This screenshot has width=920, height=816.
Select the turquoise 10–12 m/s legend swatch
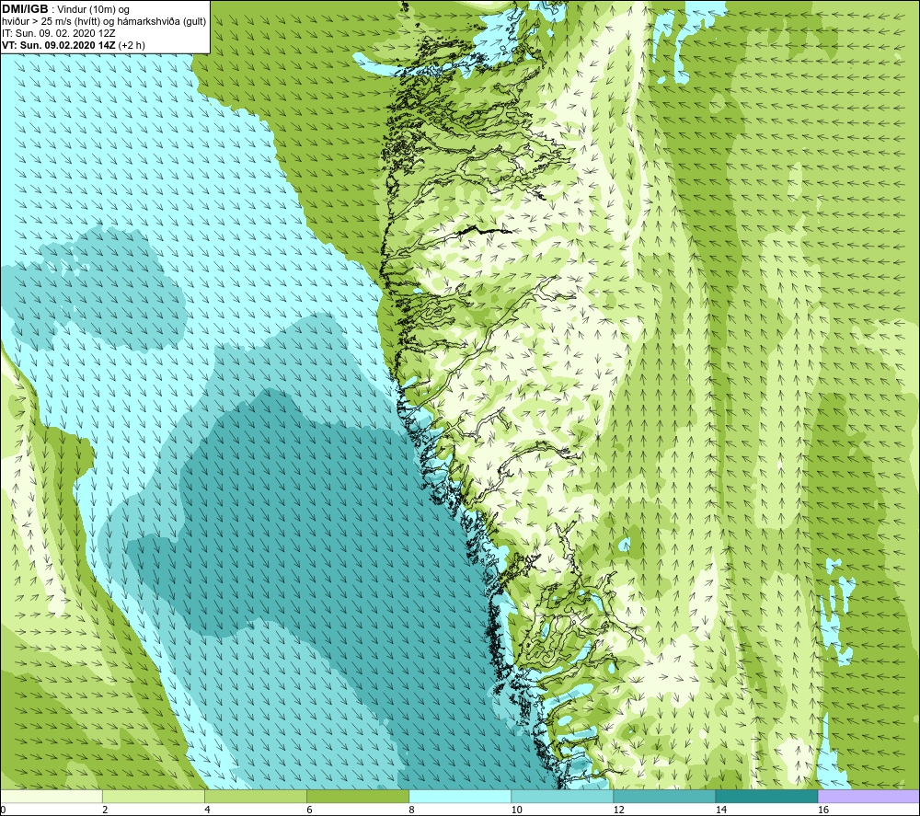[x=562, y=796]
